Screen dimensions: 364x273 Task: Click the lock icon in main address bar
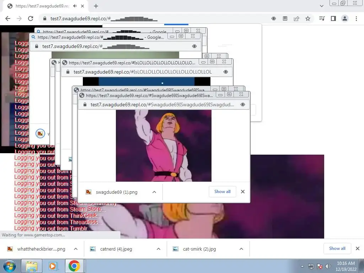tap(45, 18)
